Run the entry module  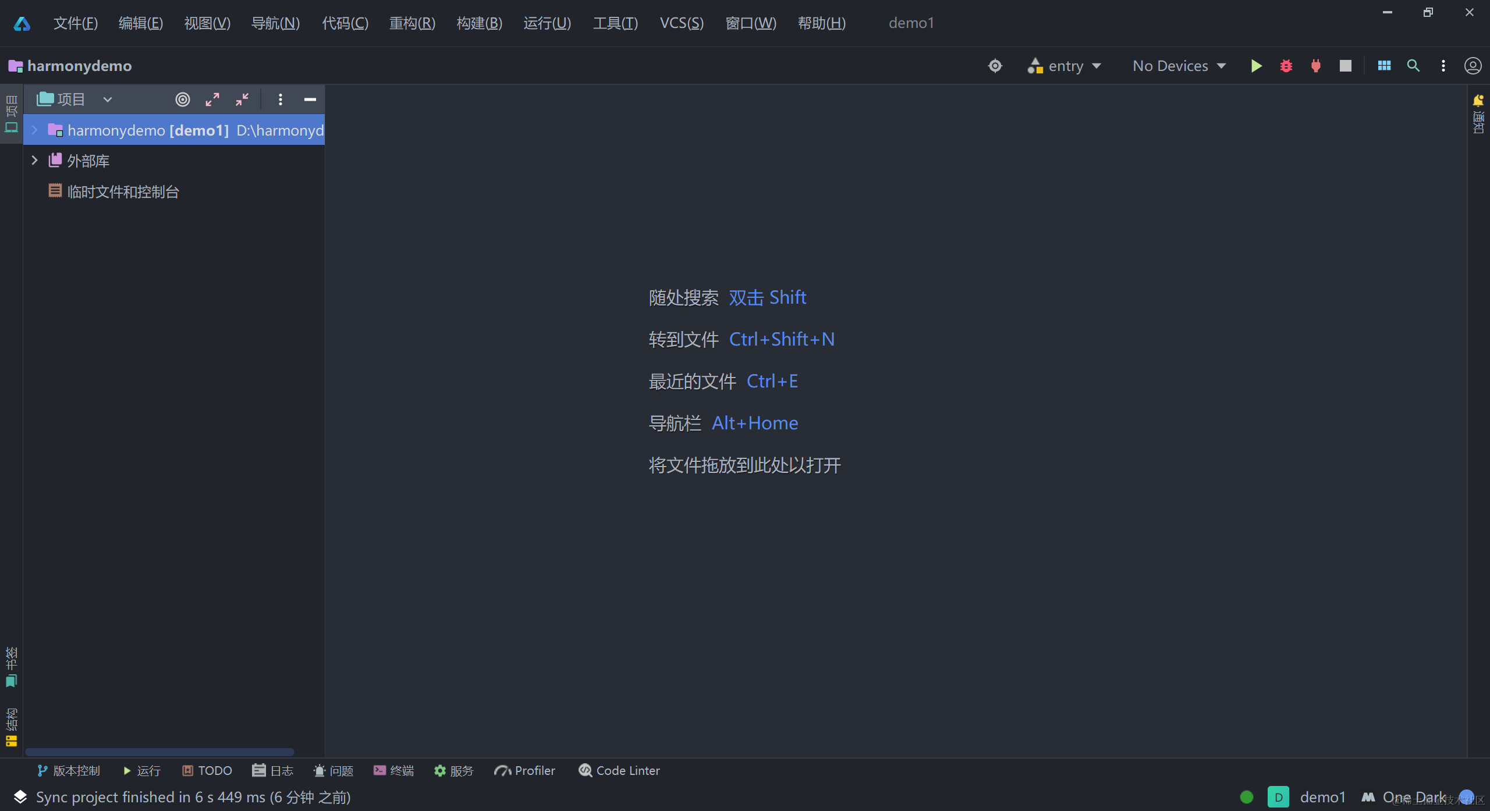(1255, 66)
